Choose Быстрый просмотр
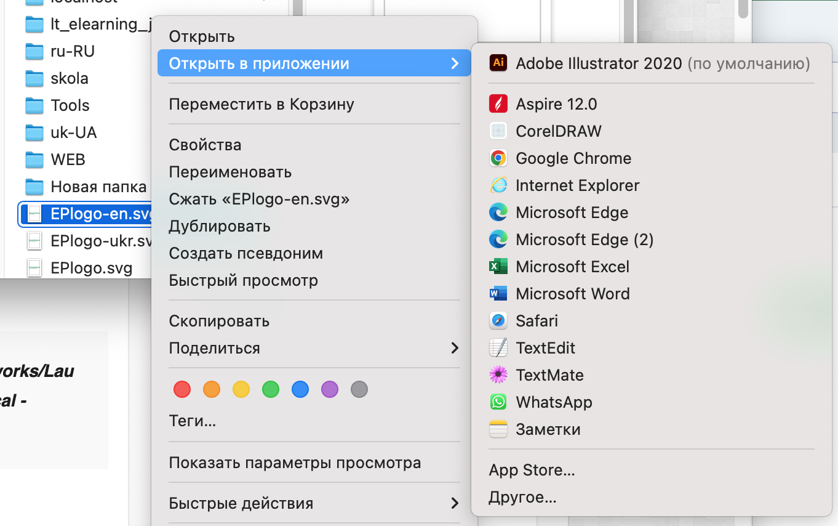The image size is (838, 526). pyautogui.click(x=314, y=280)
